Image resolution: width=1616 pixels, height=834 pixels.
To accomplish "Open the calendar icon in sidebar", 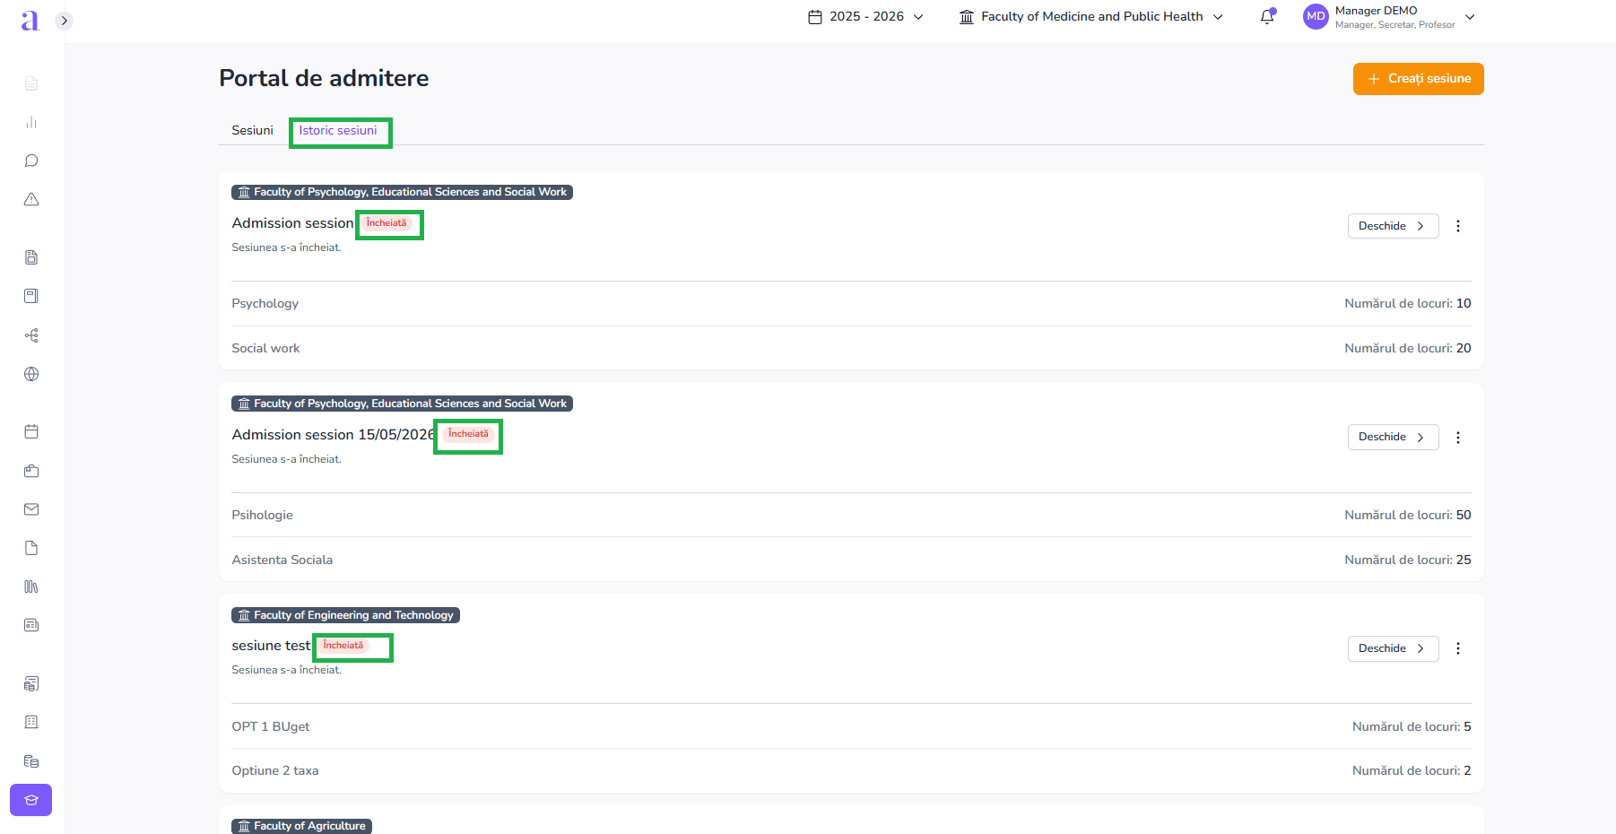I will tap(31, 431).
